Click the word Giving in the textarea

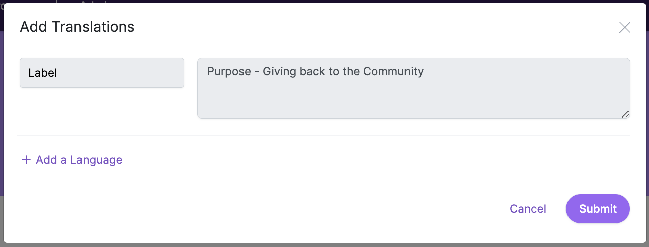pos(279,71)
